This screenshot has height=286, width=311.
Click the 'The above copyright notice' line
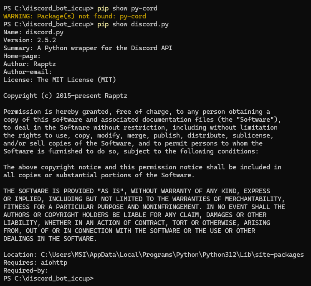[142, 167]
